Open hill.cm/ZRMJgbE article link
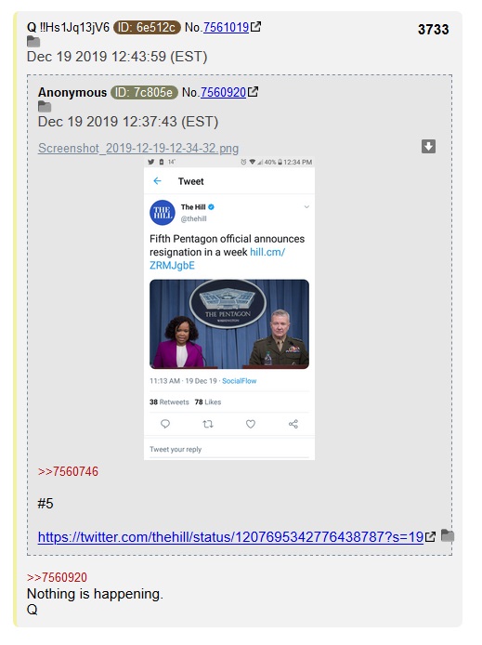The width and height of the screenshot is (482, 645). (x=217, y=258)
